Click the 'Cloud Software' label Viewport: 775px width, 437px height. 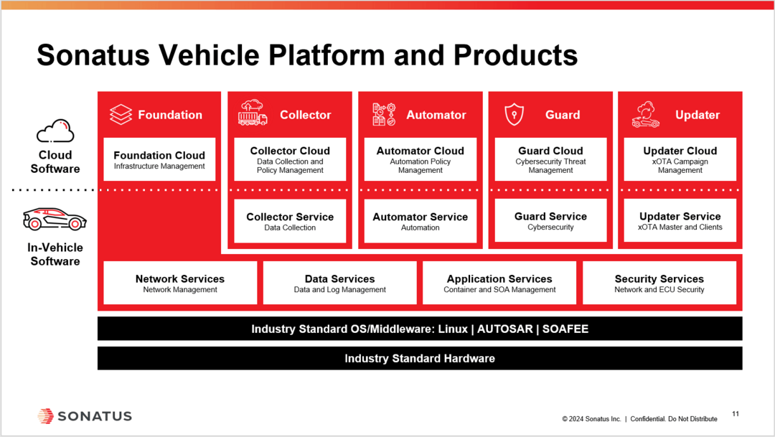pos(55,161)
